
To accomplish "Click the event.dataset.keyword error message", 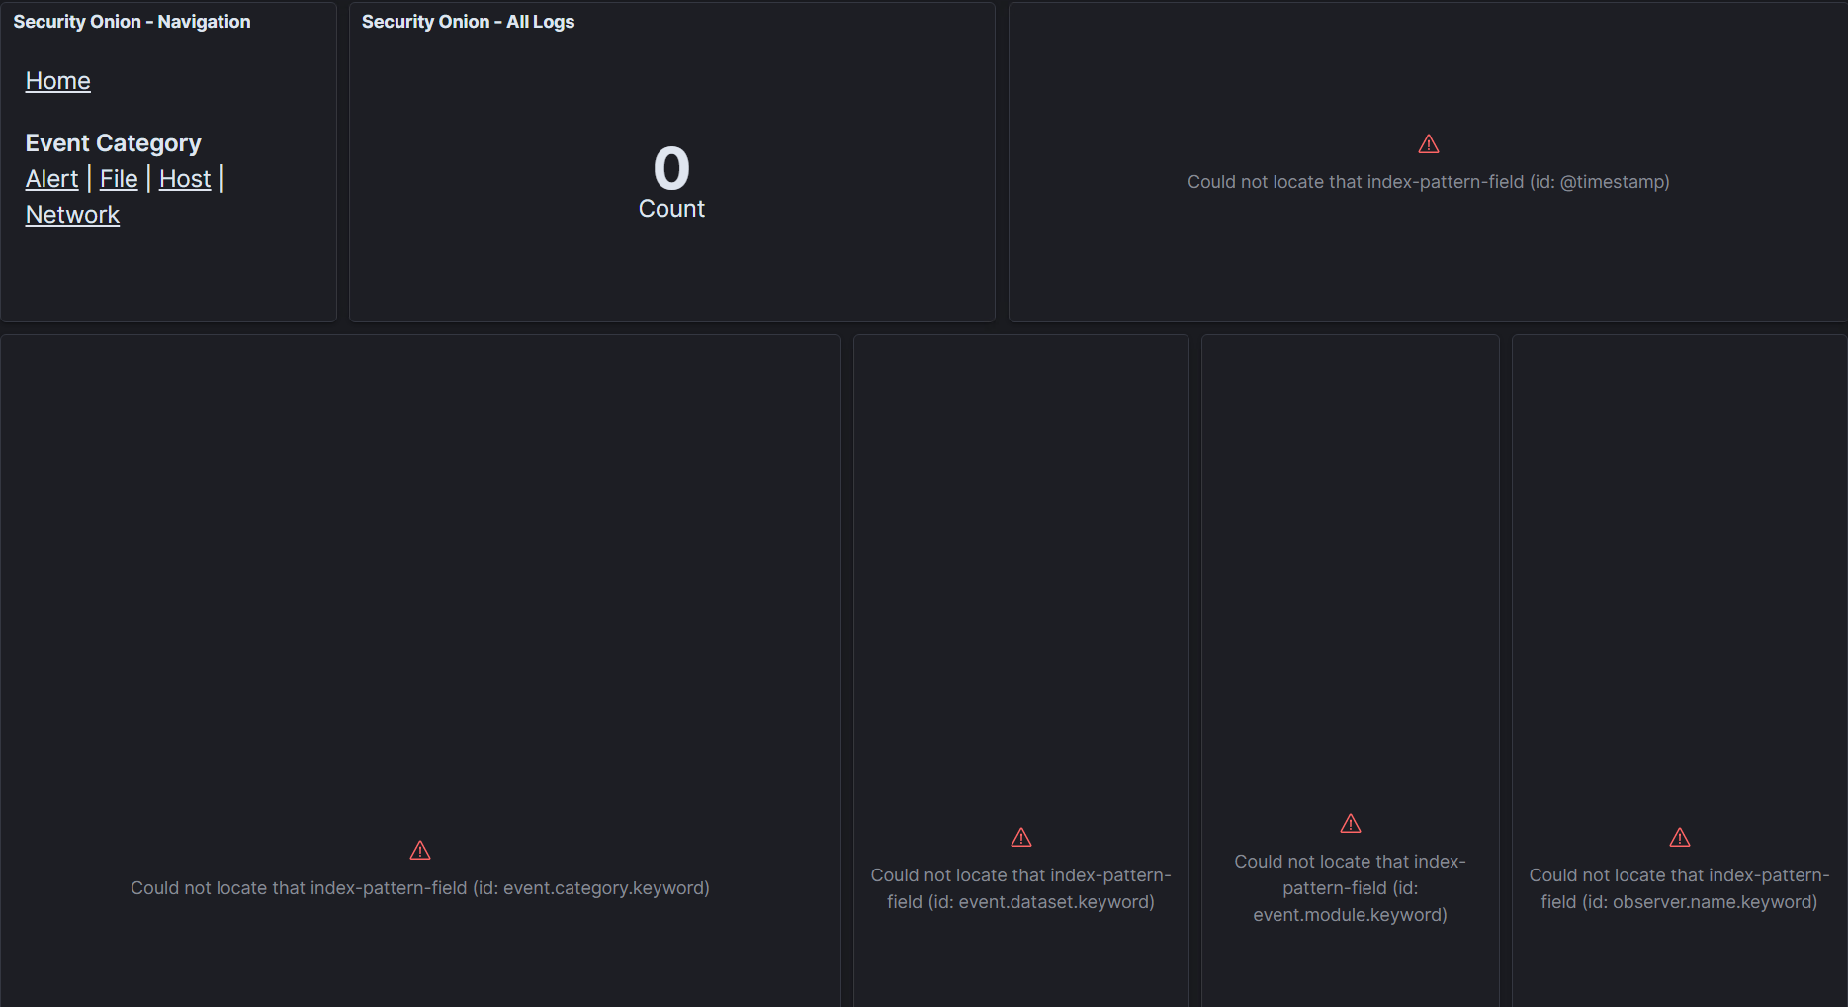I will (1021, 888).
